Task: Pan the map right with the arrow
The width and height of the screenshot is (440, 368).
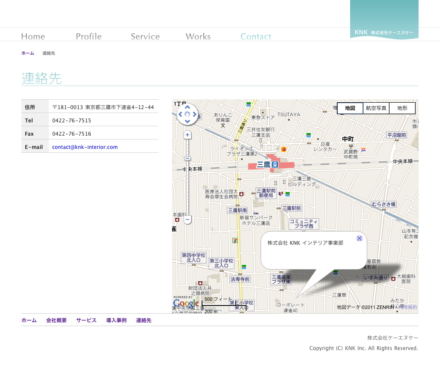Action: 195,114
